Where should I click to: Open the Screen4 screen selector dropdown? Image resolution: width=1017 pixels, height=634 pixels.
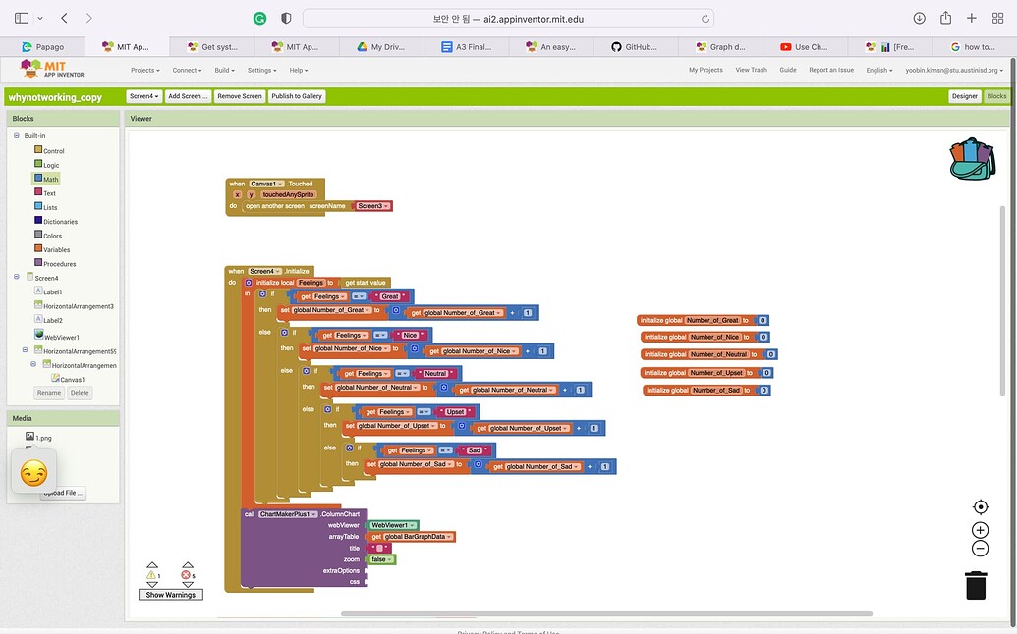(143, 96)
